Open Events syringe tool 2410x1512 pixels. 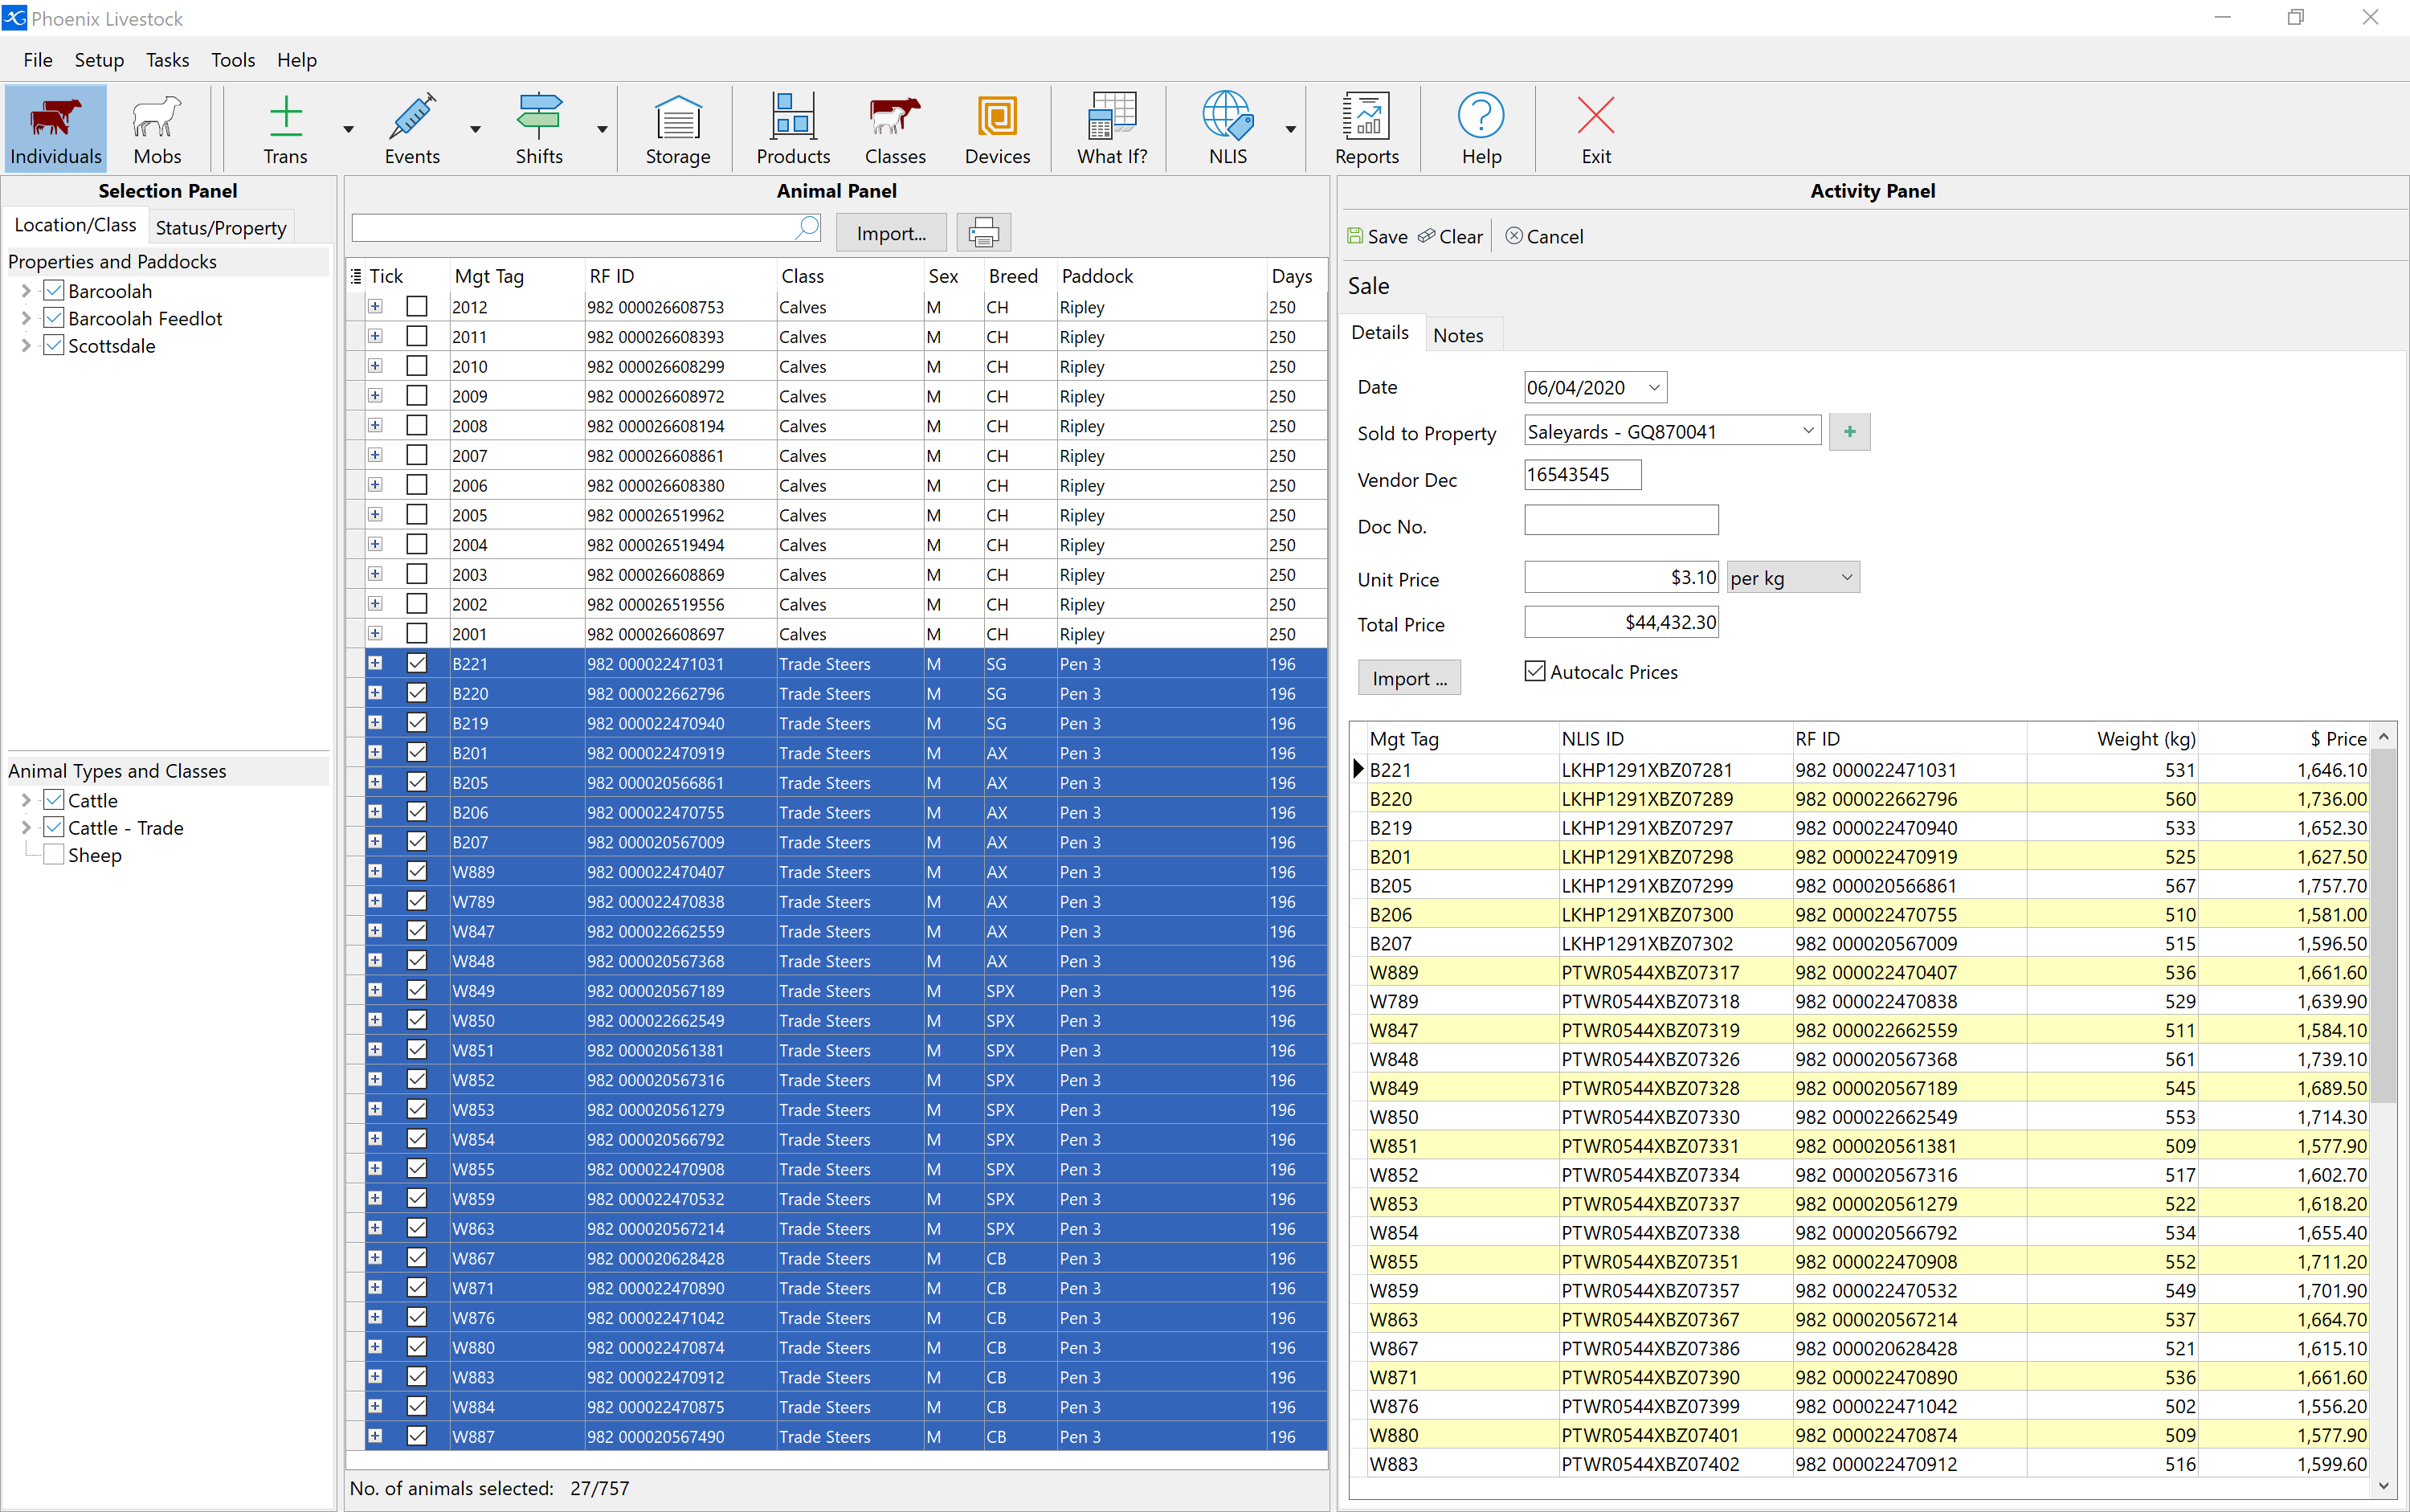click(412, 128)
